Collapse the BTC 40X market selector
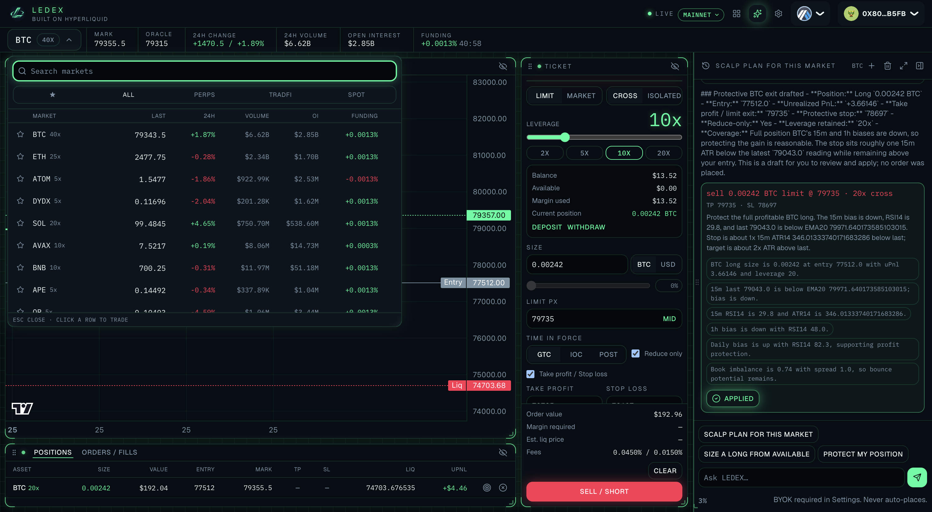 point(44,40)
